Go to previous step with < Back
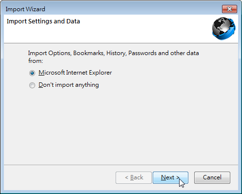The width and height of the screenshot is (242, 194). tap(134, 177)
